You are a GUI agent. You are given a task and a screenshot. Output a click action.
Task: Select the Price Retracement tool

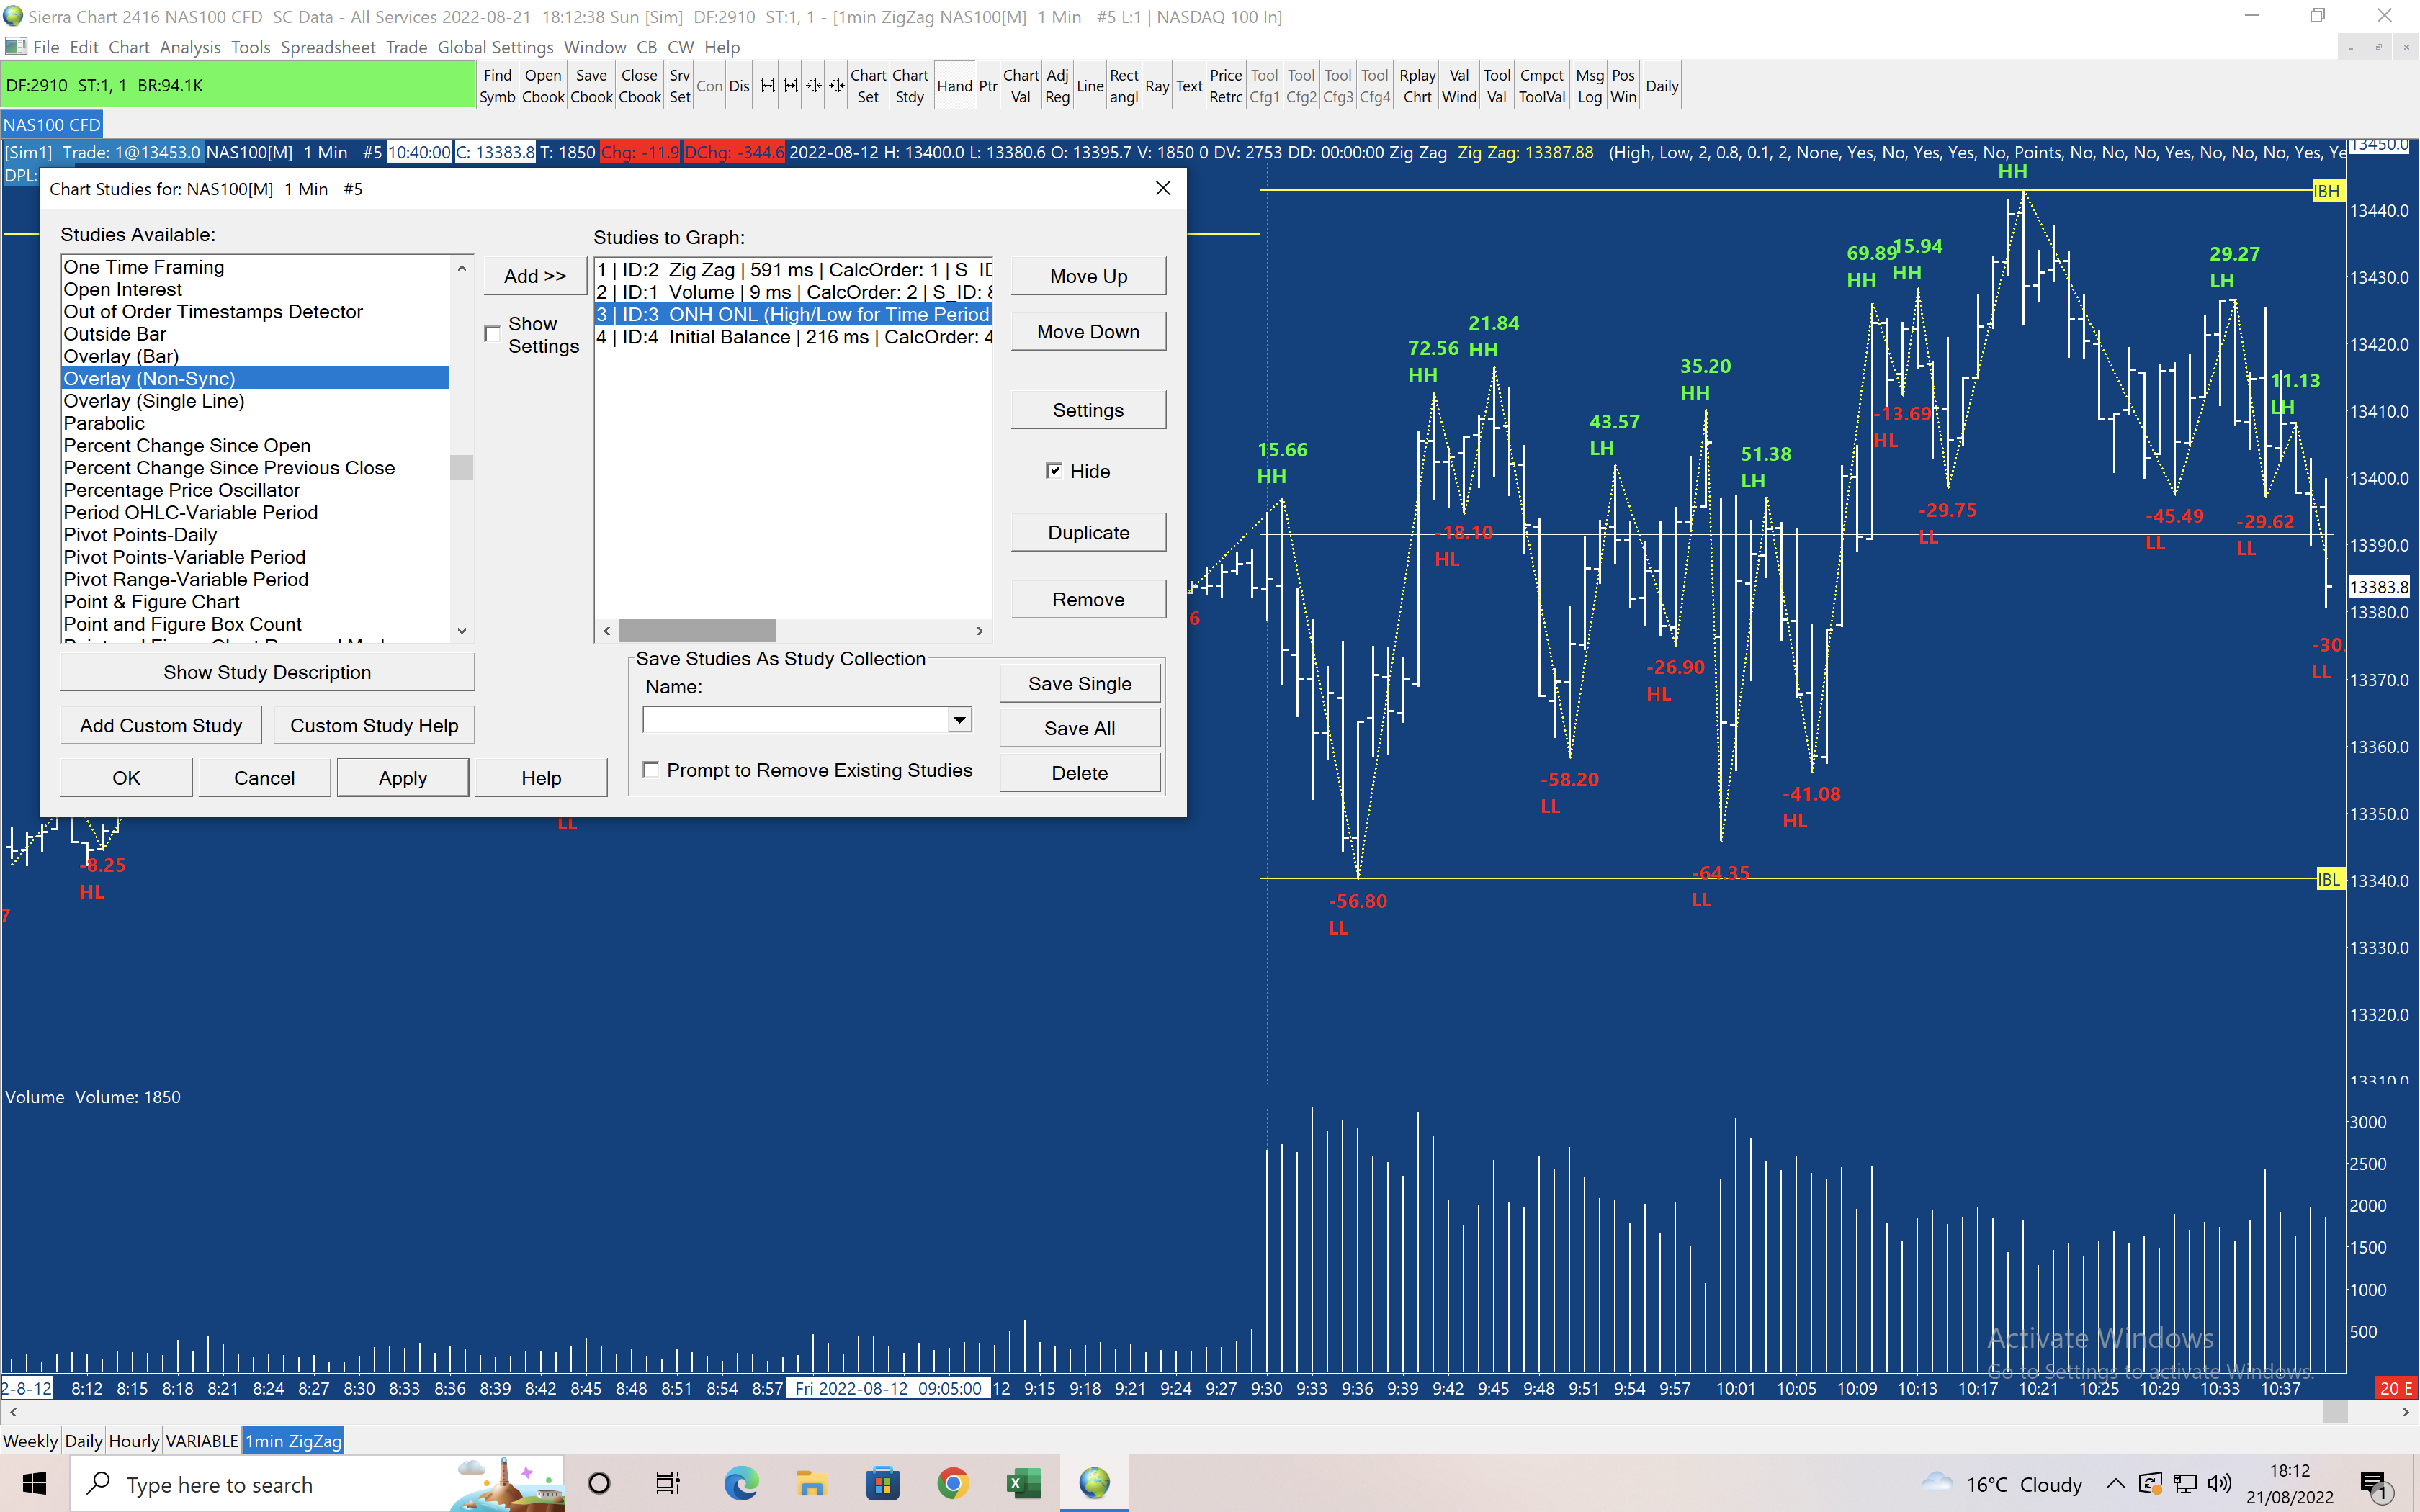click(x=1225, y=86)
